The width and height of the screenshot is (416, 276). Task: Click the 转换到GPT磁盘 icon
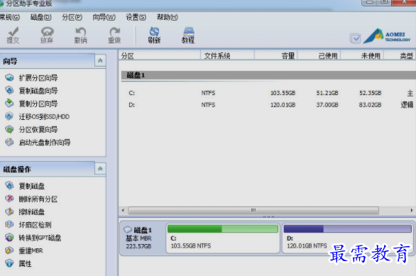(9, 238)
